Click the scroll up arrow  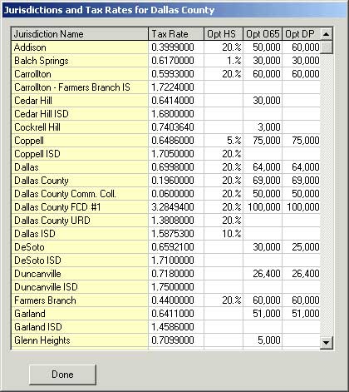coord(327,34)
